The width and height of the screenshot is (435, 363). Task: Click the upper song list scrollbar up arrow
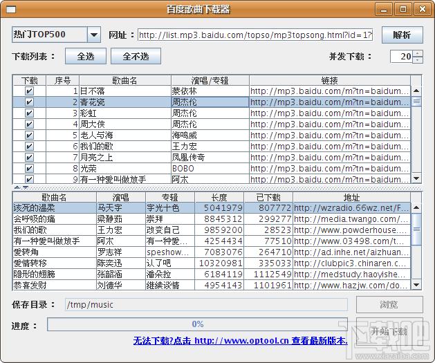tap(416, 91)
